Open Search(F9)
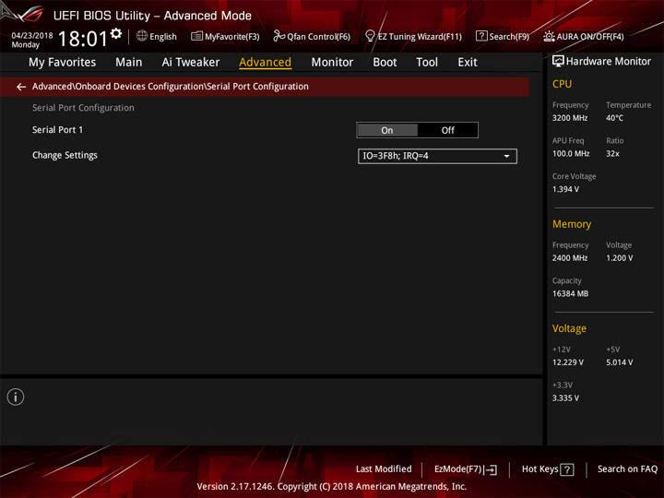 tap(503, 36)
